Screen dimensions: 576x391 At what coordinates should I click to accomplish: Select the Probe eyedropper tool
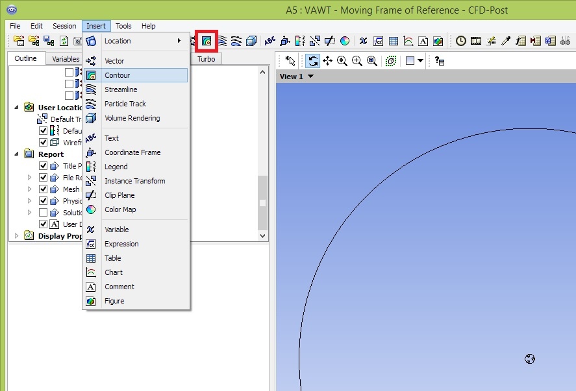tap(506, 41)
